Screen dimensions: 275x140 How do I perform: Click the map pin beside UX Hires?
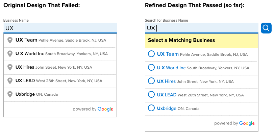click(x=10, y=67)
